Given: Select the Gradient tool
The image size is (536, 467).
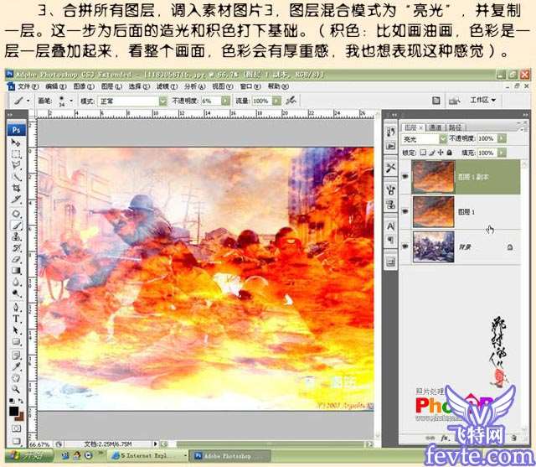Looking at the screenshot, I should [16, 271].
